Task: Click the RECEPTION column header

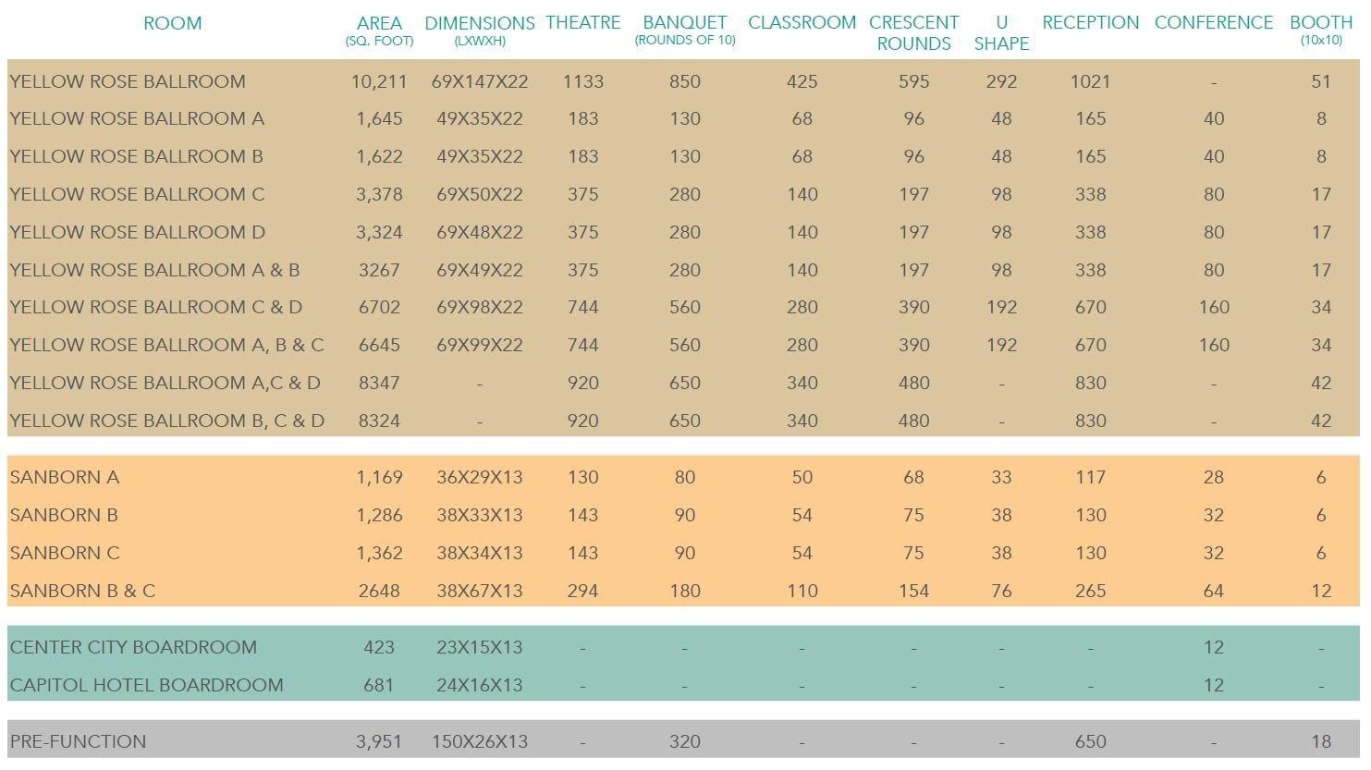Action: click(x=1090, y=23)
